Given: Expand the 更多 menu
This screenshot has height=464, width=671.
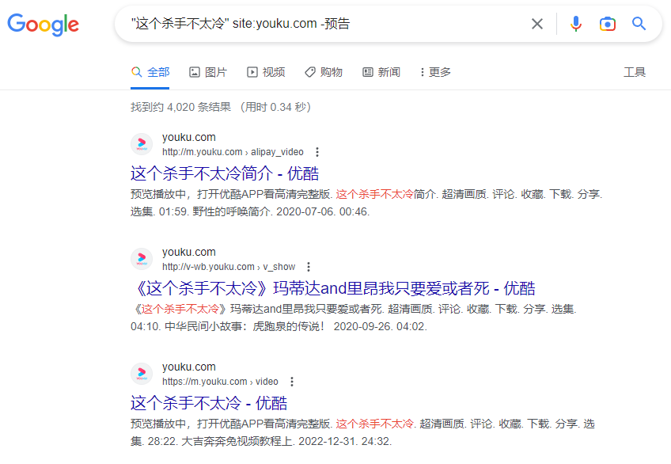Looking at the screenshot, I should click(x=435, y=72).
